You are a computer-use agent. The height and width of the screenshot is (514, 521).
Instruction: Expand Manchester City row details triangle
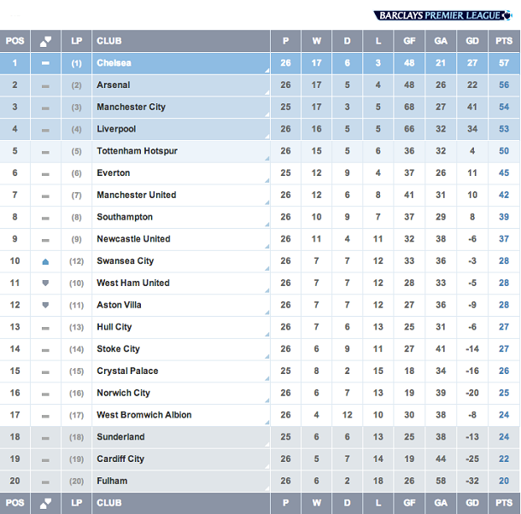pyautogui.click(x=267, y=114)
